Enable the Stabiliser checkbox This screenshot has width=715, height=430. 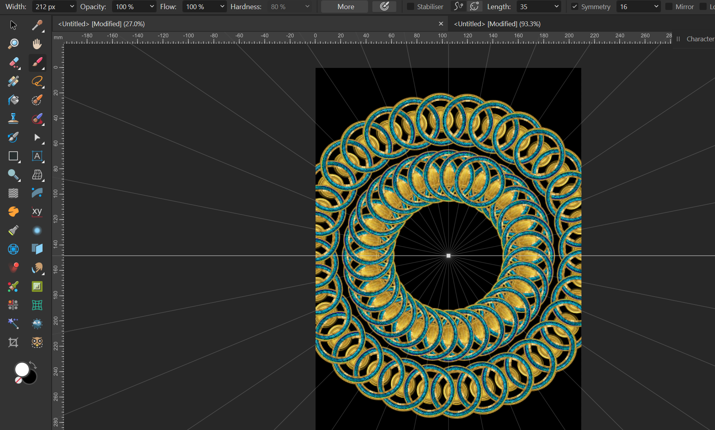tap(411, 7)
